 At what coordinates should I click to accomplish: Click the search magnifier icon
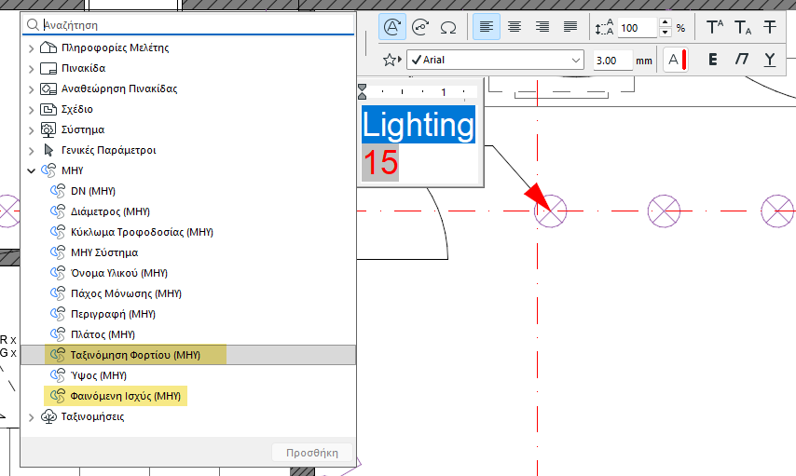pyautogui.click(x=33, y=25)
